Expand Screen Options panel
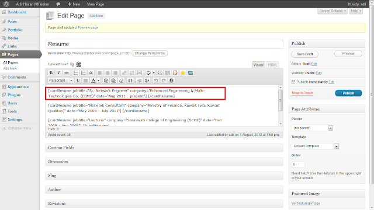The image size is (374, 210). (x=333, y=11)
